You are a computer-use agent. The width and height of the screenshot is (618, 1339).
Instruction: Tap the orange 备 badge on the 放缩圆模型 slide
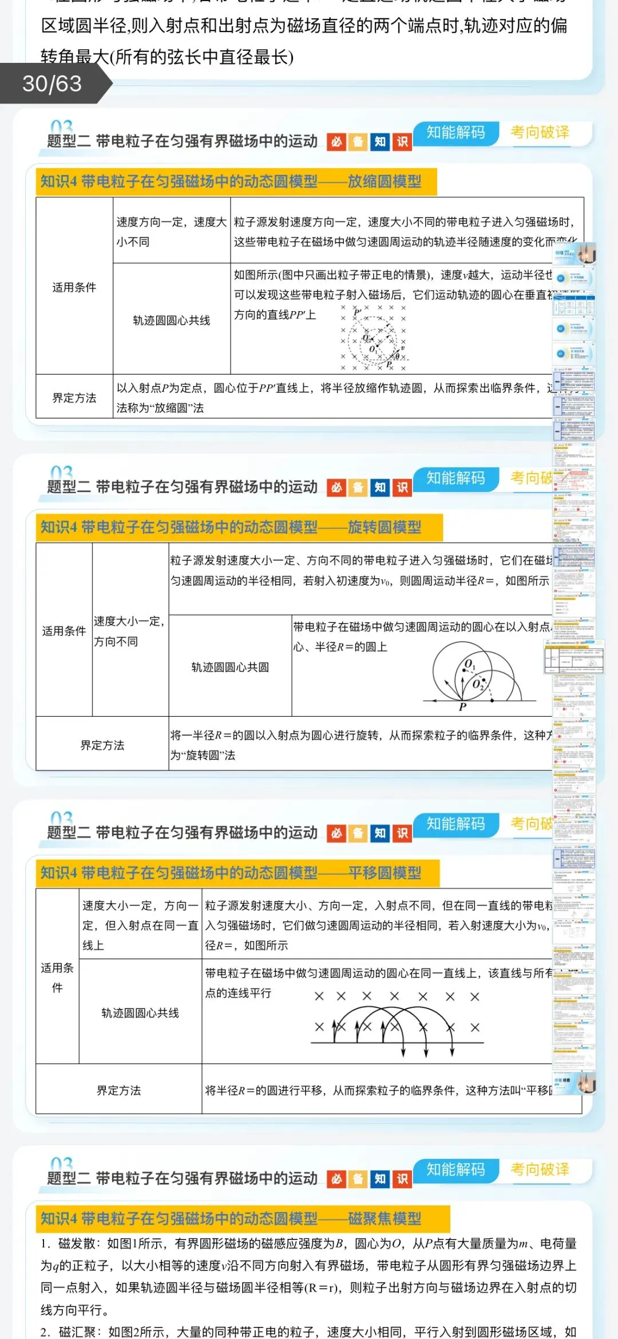(x=358, y=142)
